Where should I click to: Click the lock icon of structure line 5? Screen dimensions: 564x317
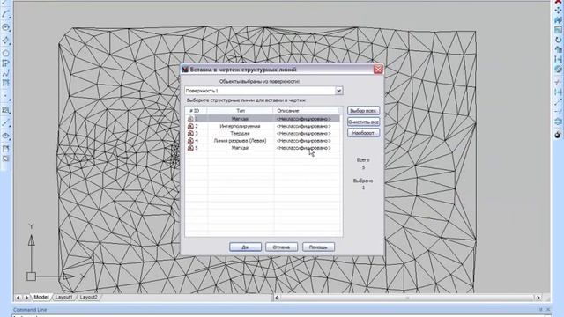coord(190,148)
